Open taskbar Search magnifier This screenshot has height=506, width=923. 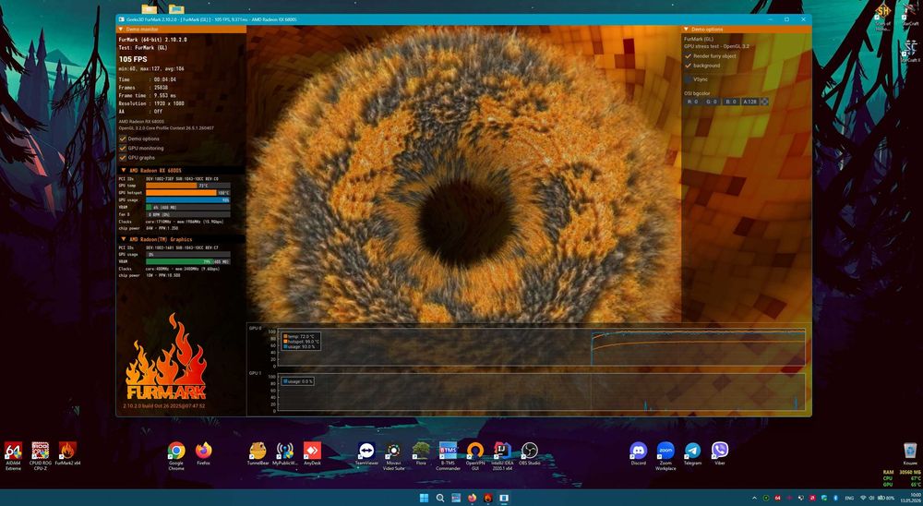(439, 498)
